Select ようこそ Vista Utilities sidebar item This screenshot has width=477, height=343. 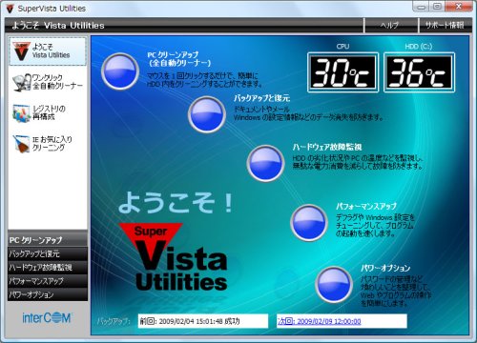tap(48, 51)
